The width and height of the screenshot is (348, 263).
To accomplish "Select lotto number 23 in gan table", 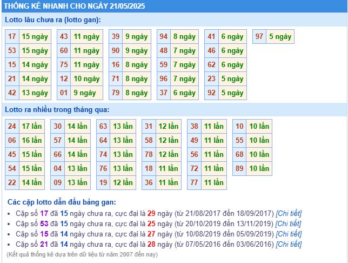I will (x=211, y=78).
